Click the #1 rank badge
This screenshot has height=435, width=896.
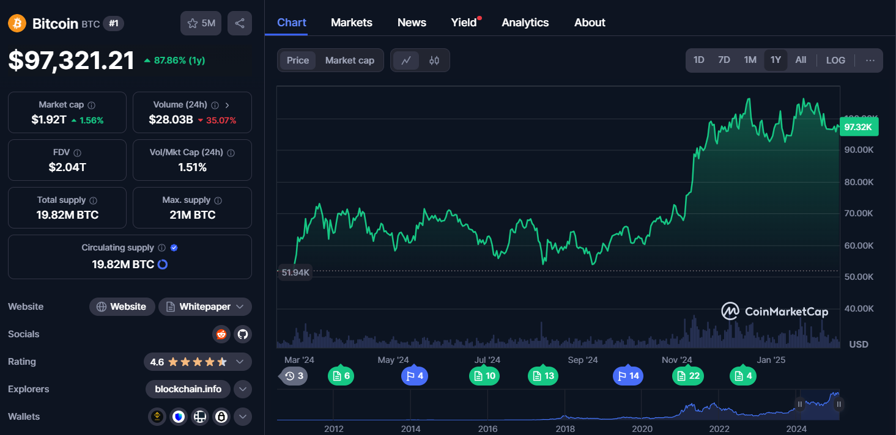click(x=114, y=23)
